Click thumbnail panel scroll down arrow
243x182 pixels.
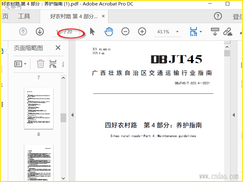[x=63, y=178]
